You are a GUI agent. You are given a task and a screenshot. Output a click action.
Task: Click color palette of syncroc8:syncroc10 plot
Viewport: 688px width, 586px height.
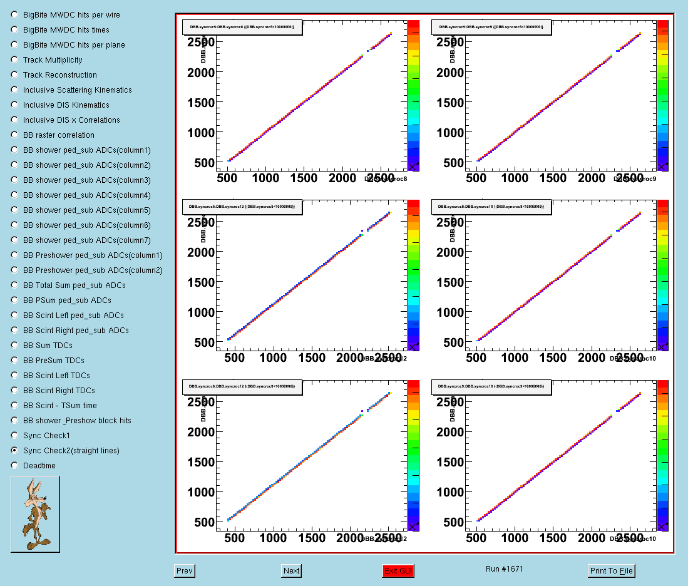662,275
